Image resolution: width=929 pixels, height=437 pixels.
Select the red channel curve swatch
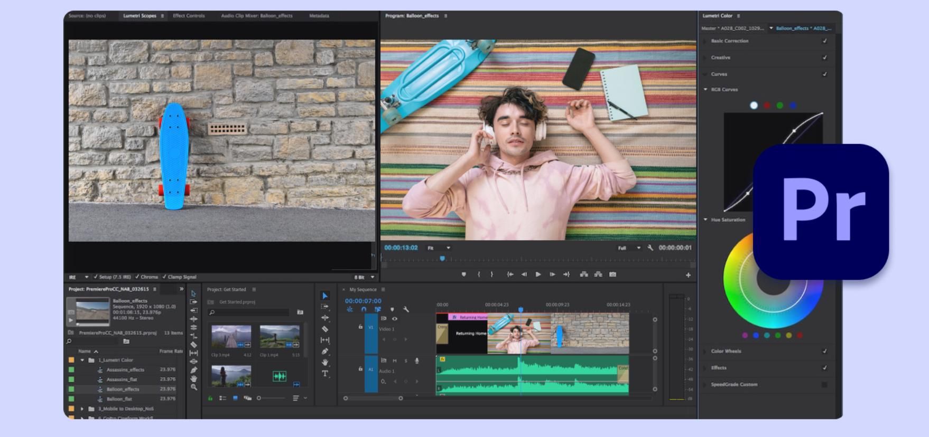(767, 106)
